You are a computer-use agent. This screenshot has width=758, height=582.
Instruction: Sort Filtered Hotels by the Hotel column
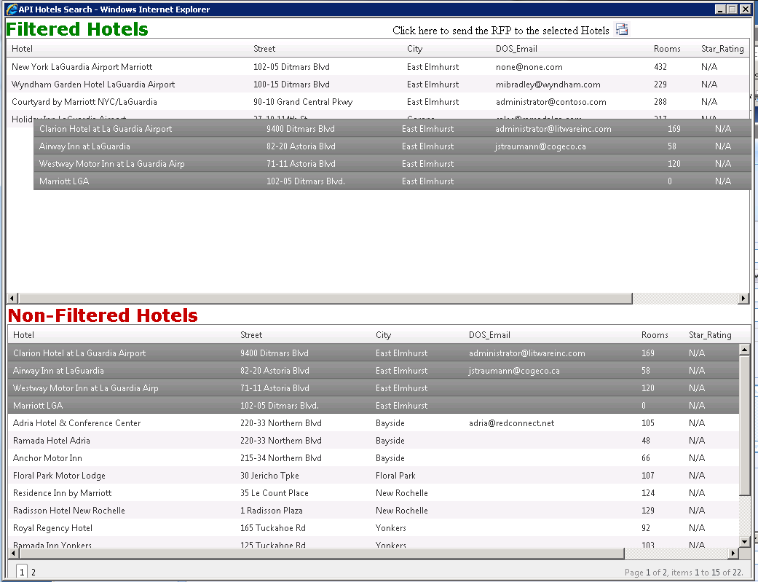coord(23,48)
